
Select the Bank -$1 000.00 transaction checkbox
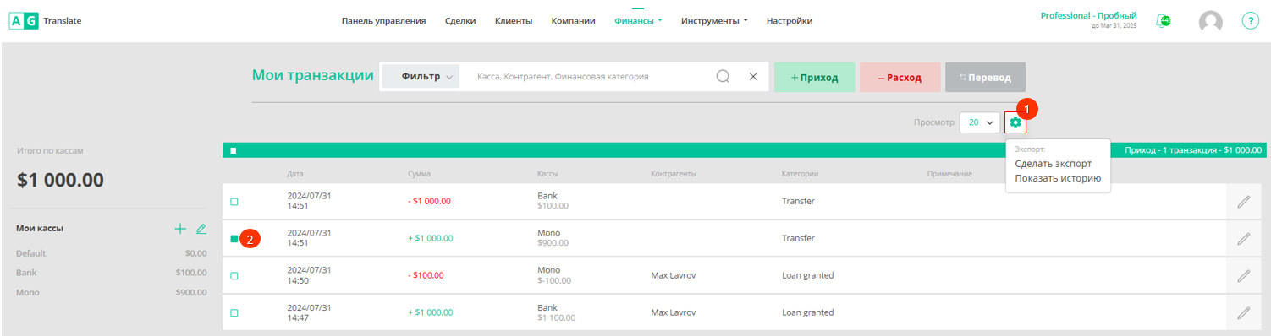pos(234,202)
